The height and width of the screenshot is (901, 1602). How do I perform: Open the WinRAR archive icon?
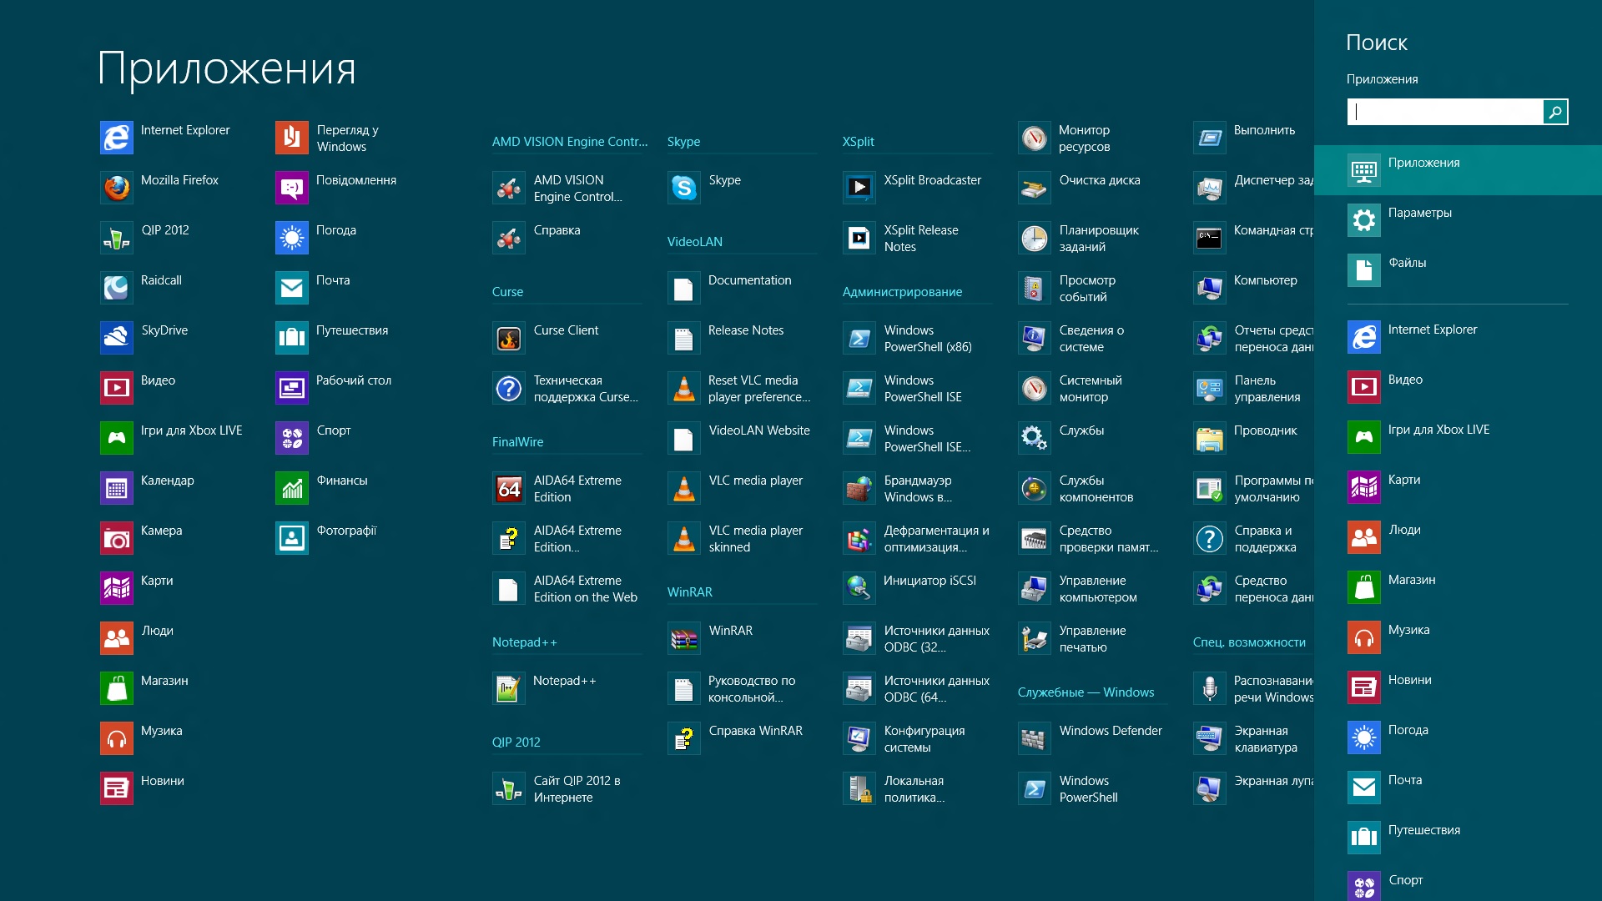coord(684,638)
